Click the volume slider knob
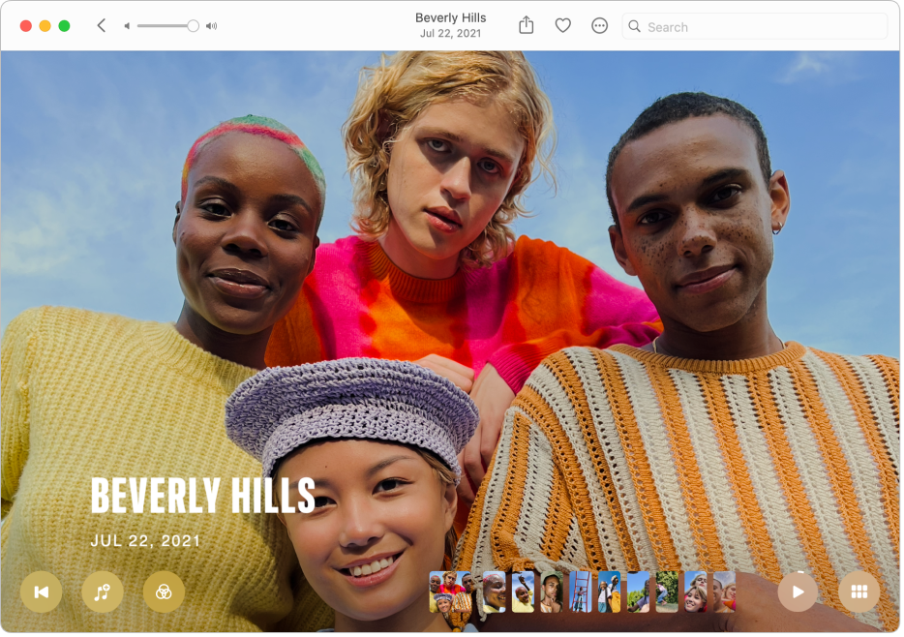 click(193, 26)
